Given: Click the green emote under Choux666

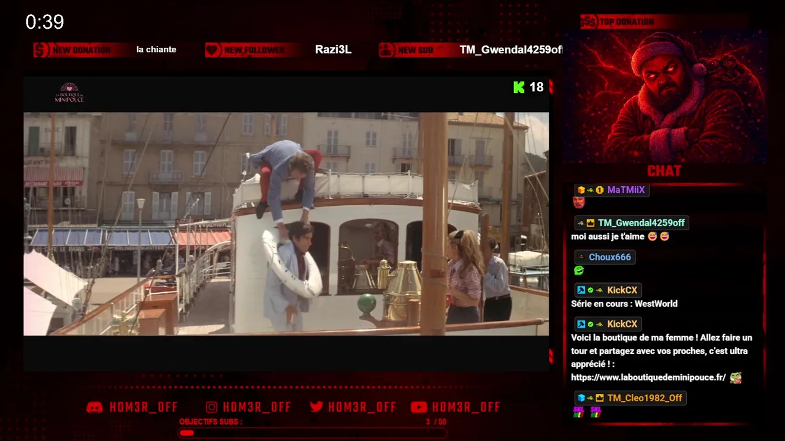Looking at the screenshot, I should 578,270.
